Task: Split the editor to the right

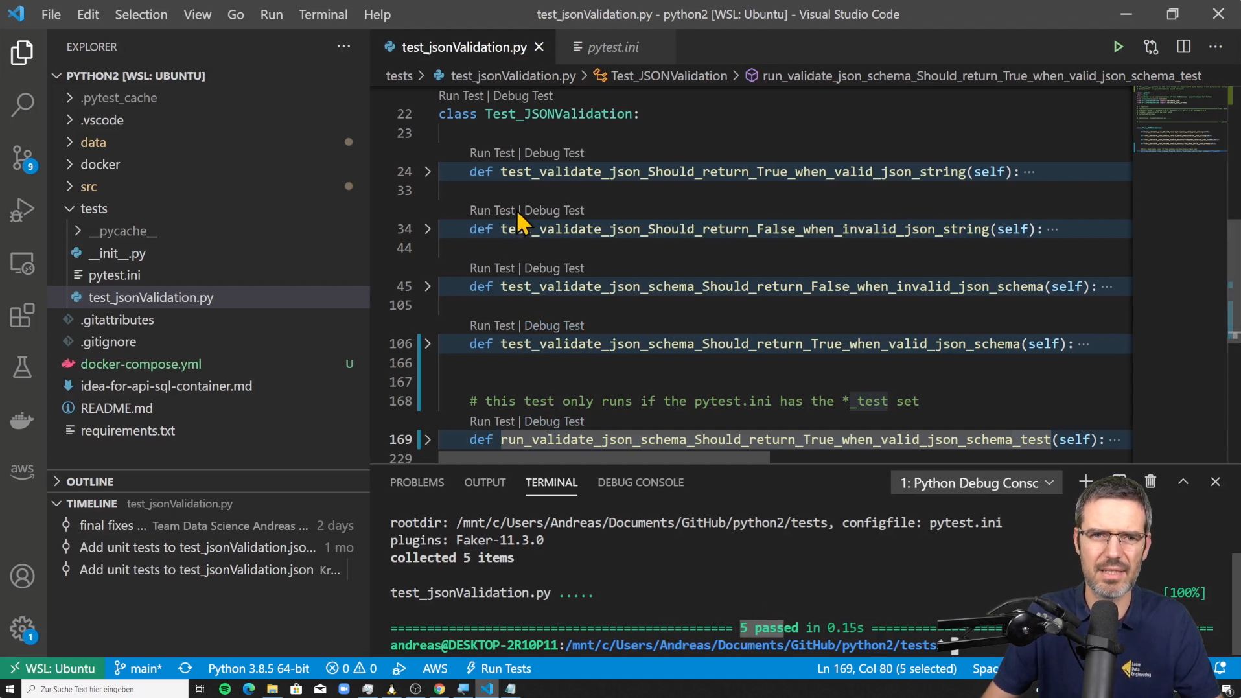Action: (x=1183, y=47)
